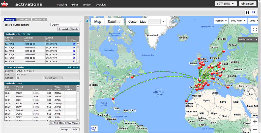The width and height of the screenshot is (261, 133).
Task: Collapse the left panel with arrow icon
Action: 87,21
